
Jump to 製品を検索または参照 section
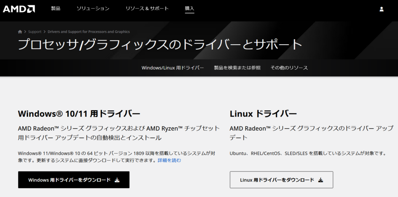[x=237, y=67]
